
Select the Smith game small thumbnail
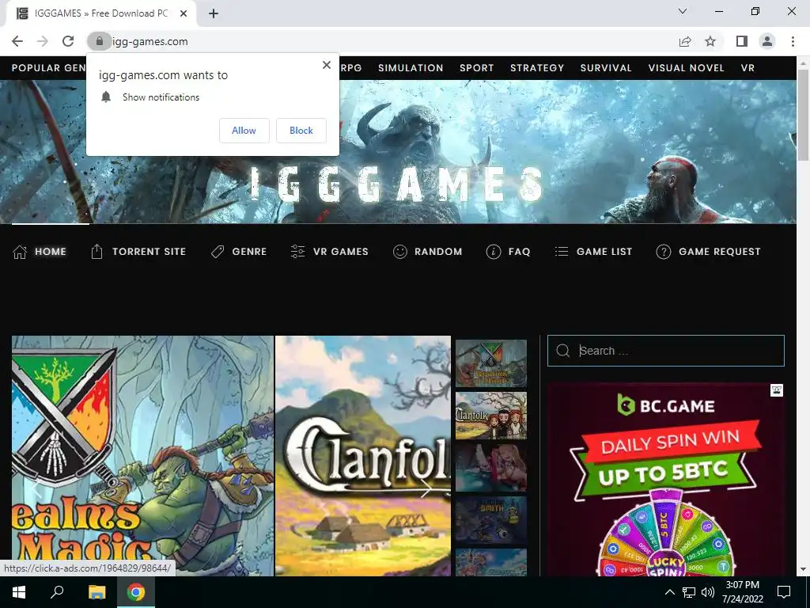coord(491,521)
